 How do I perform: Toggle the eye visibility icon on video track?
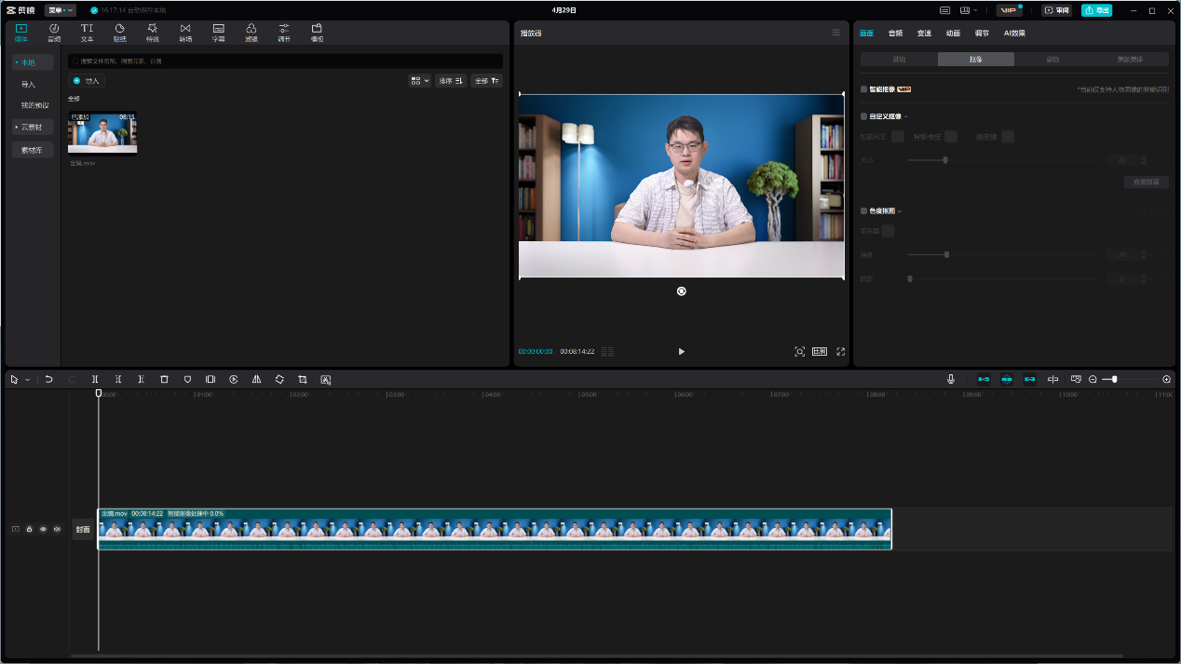click(43, 529)
